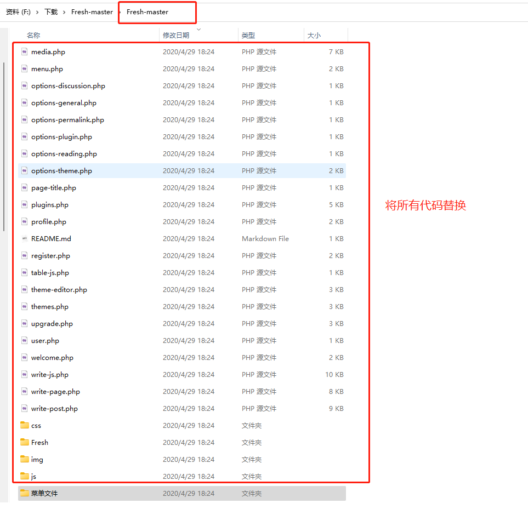
Task: Click the upgrade.php file icon
Action: tap(24, 324)
